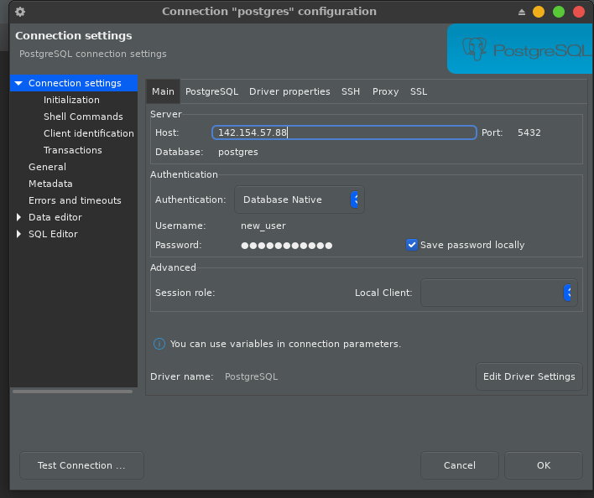
Task: Click the info icon beside variables hint
Action: (159, 344)
